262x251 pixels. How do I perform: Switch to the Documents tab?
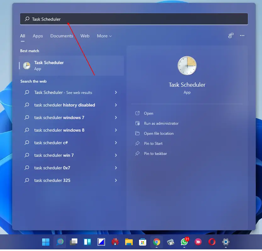pos(62,36)
